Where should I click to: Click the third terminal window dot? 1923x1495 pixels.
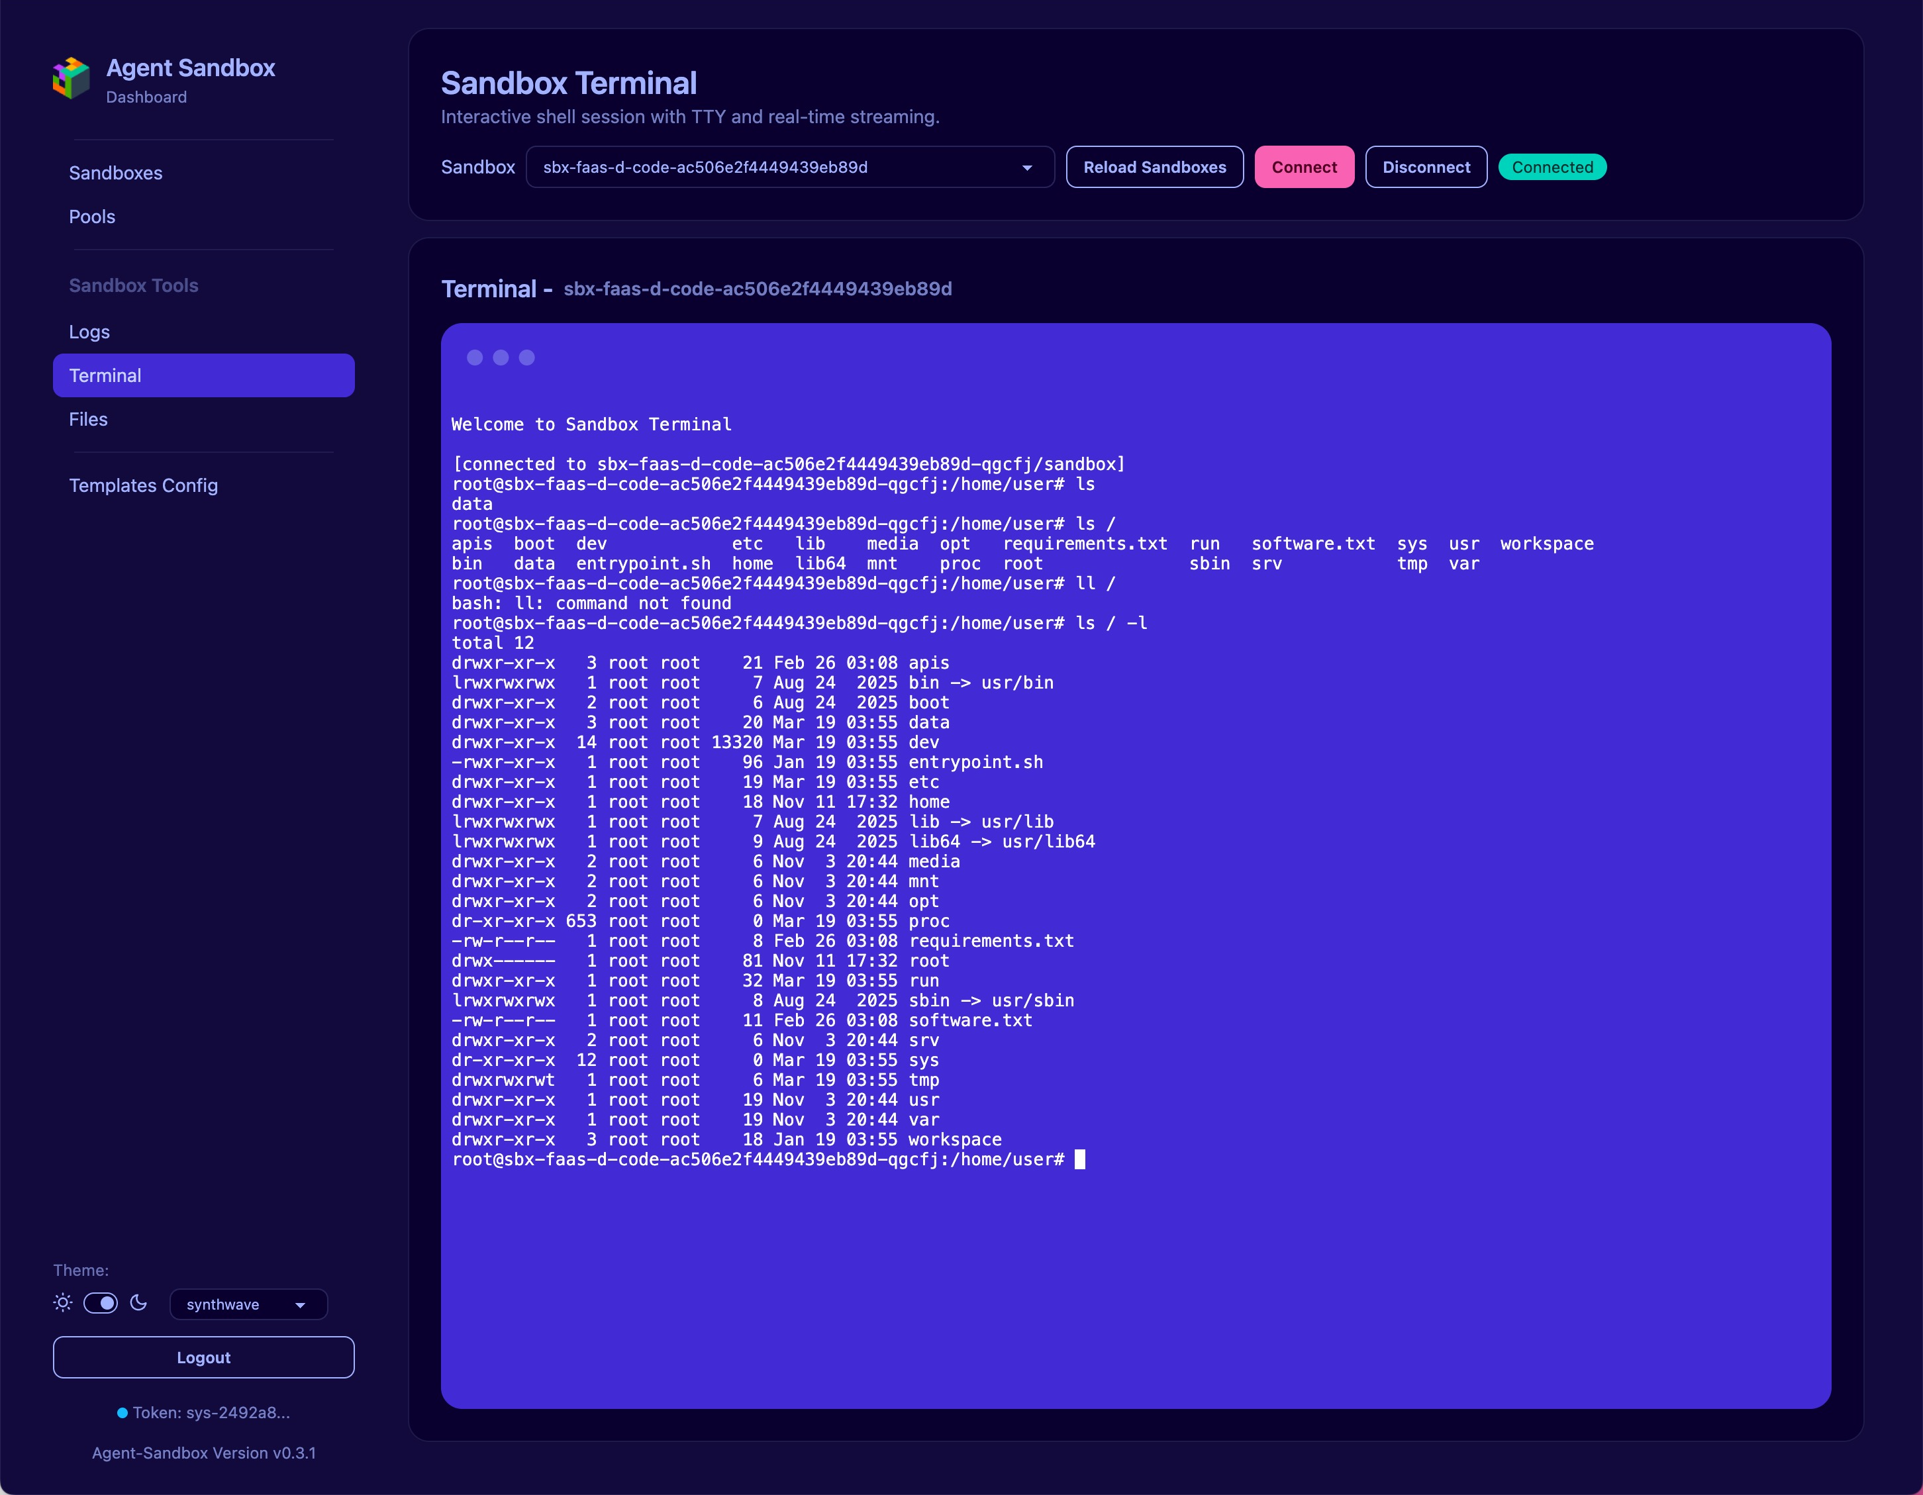point(526,358)
